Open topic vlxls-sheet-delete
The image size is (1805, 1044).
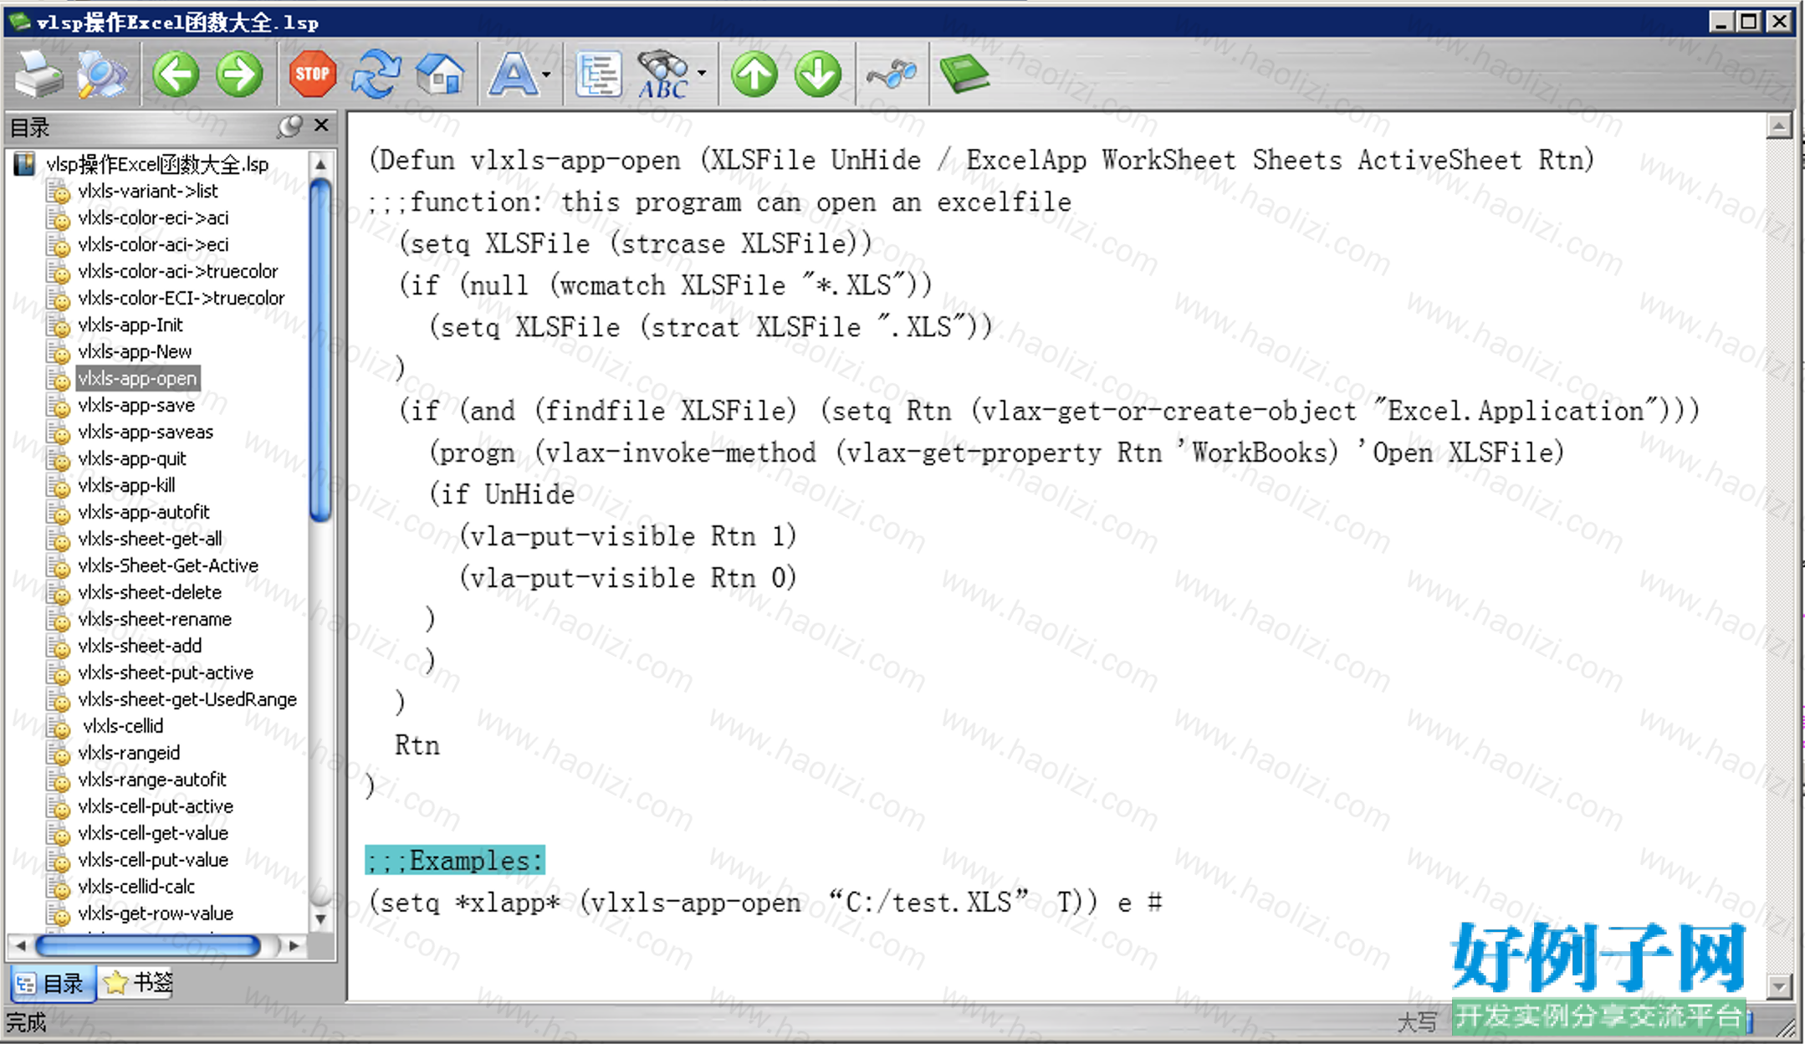pos(150,592)
